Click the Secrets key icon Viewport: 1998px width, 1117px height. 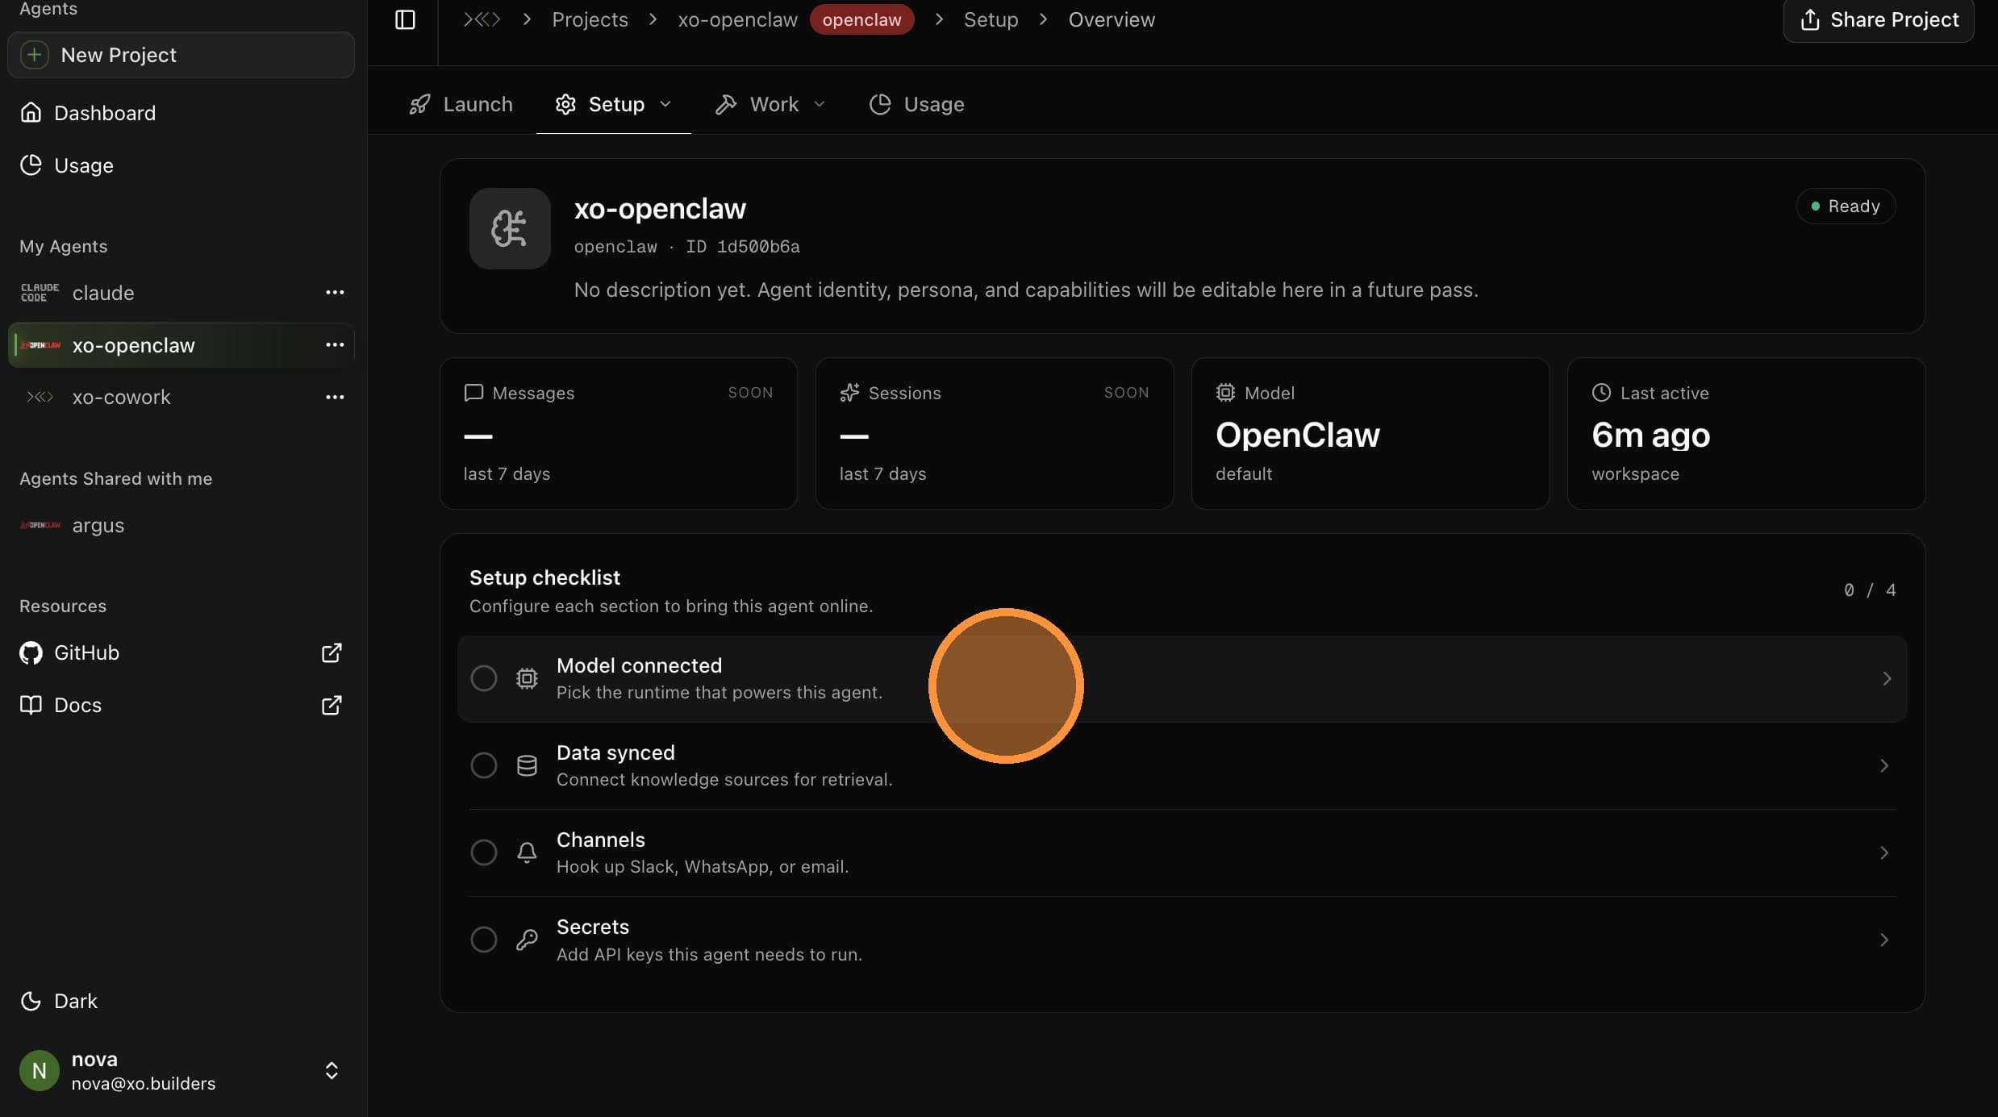click(527, 940)
